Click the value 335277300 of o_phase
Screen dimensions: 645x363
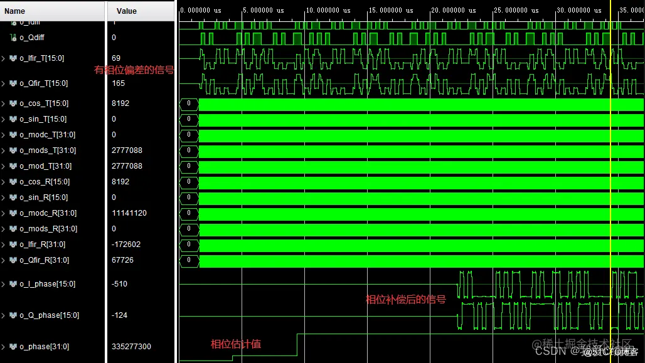(x=131, y=347)
